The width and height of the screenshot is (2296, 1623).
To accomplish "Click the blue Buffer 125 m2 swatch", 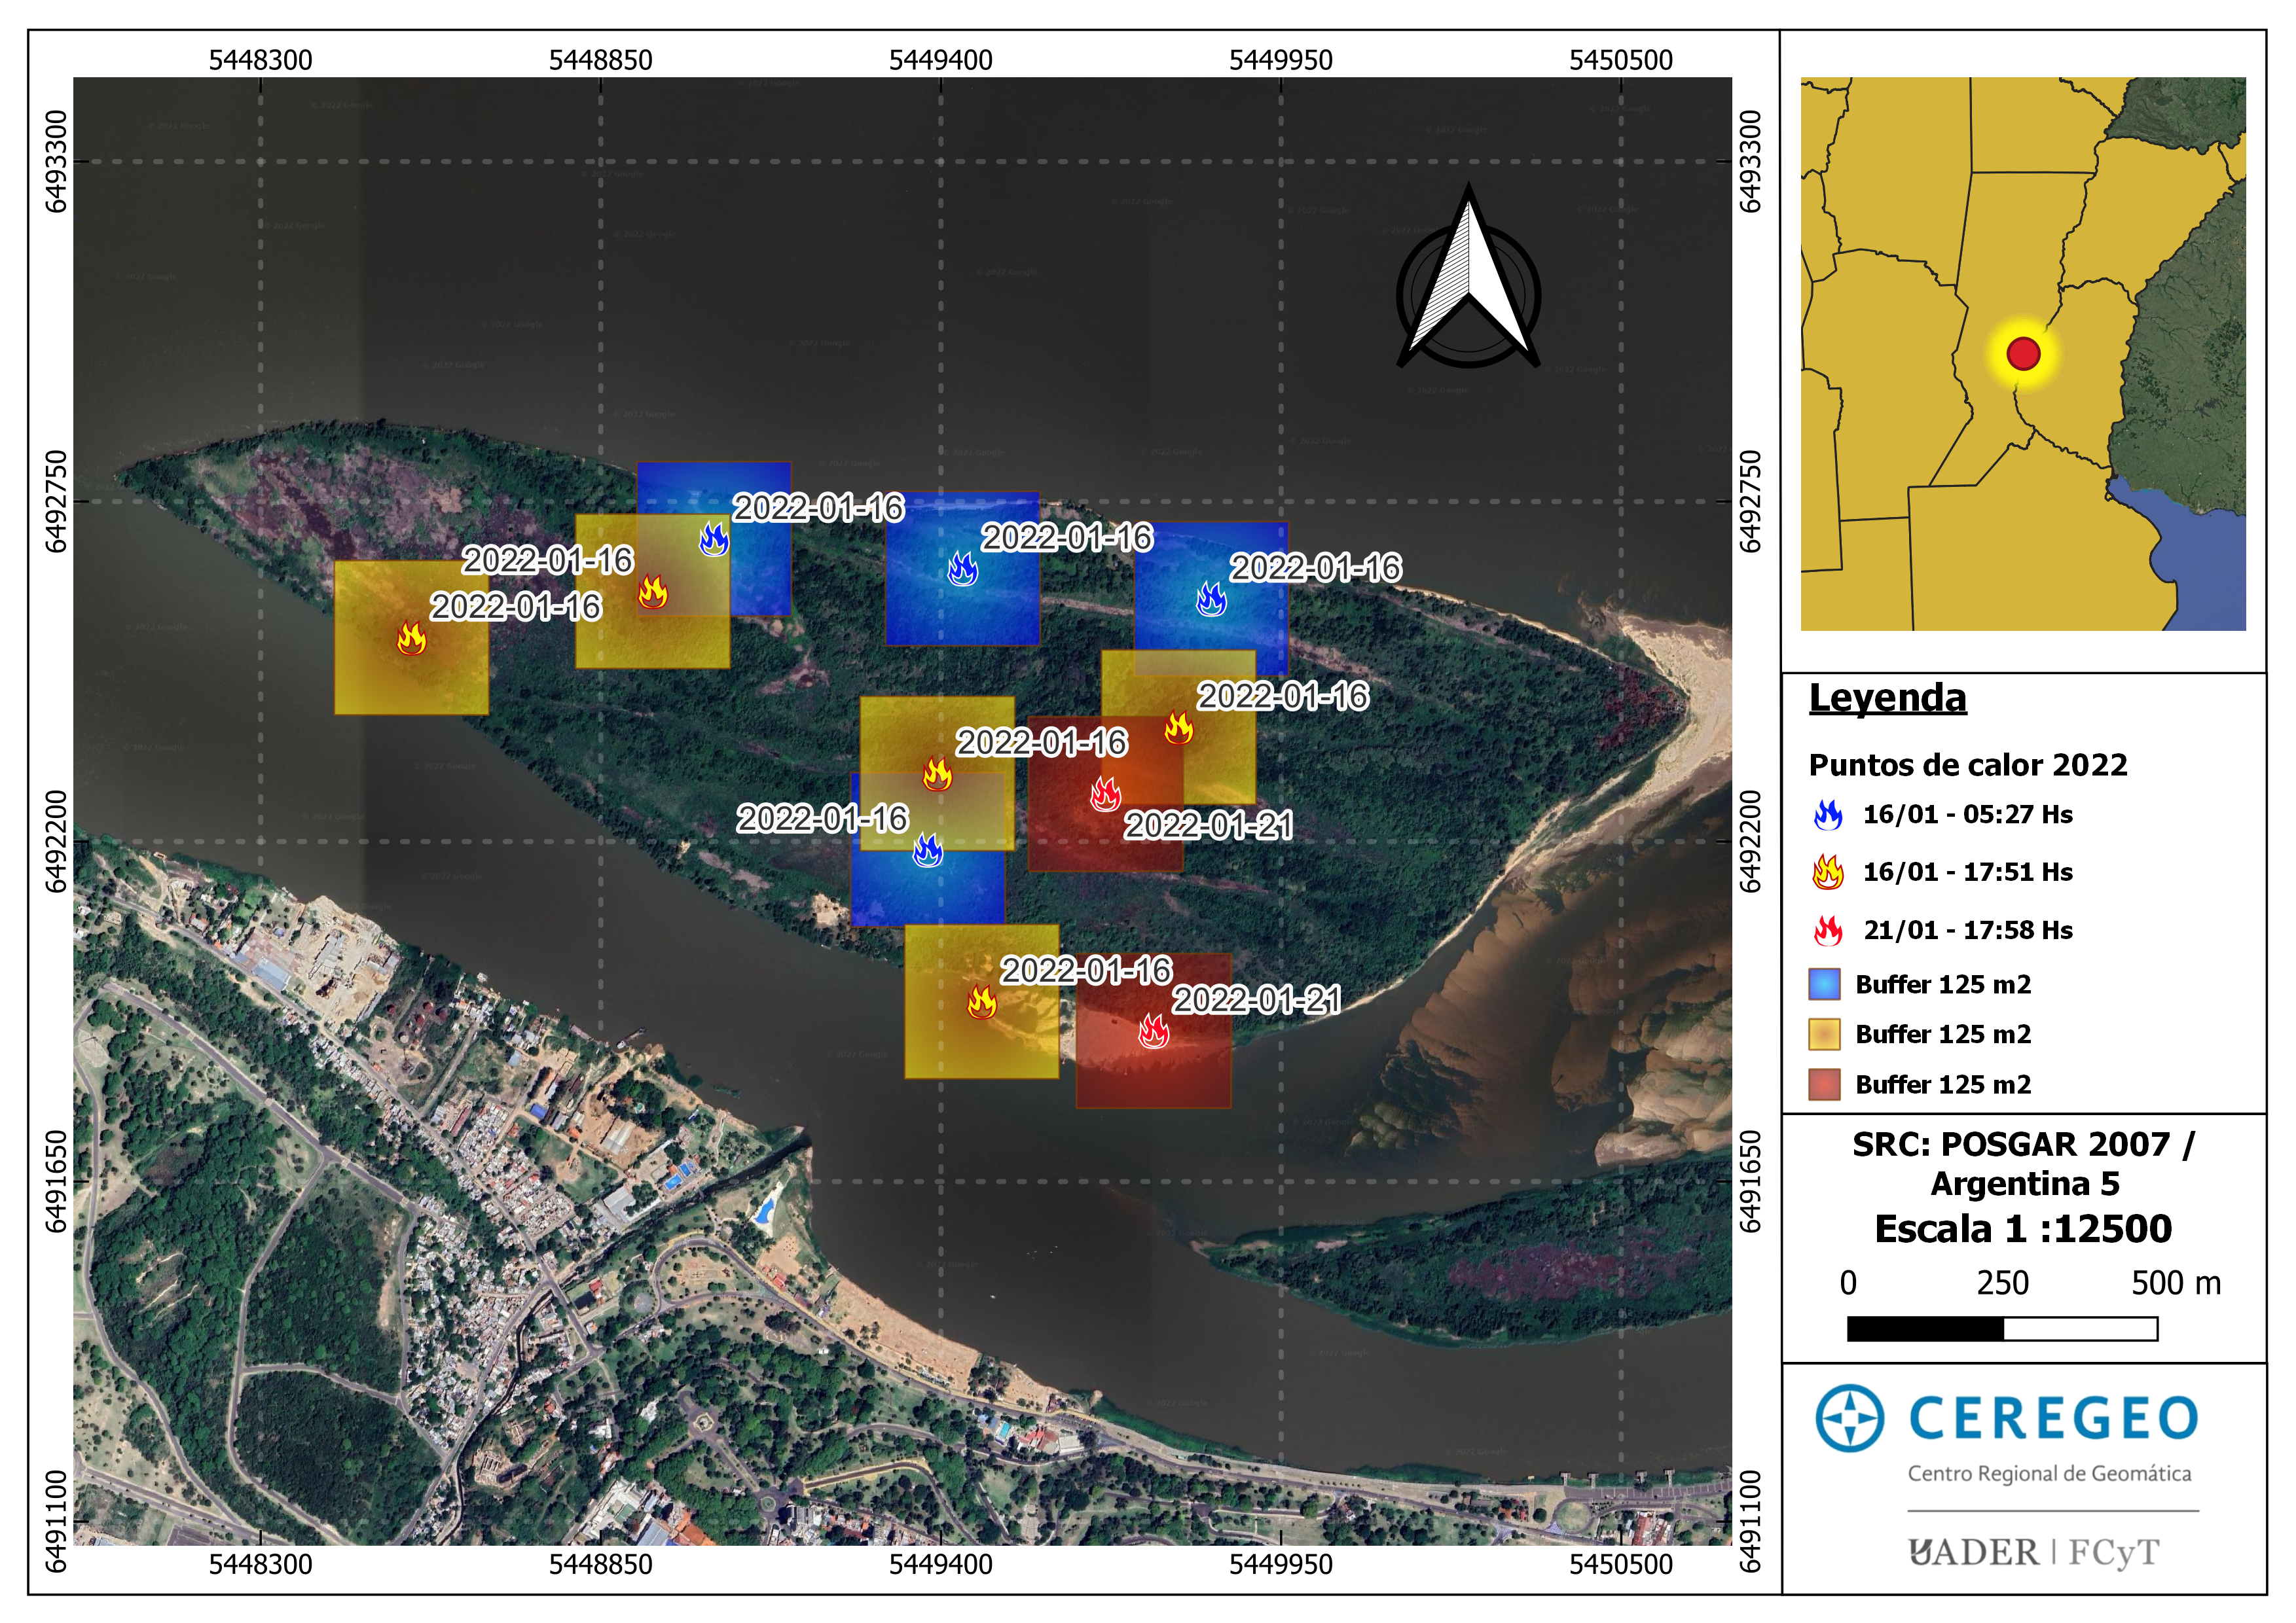I will pyautogui.click(x=1824, y=984).
